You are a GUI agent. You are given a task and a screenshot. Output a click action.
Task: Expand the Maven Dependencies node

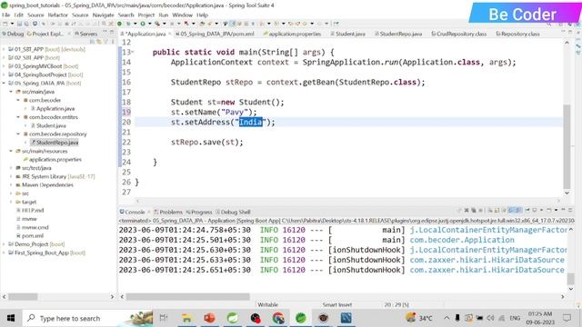[11, 185]
